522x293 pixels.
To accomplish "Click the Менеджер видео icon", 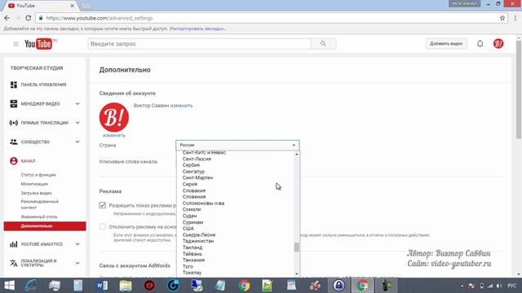I will [14, 103].
